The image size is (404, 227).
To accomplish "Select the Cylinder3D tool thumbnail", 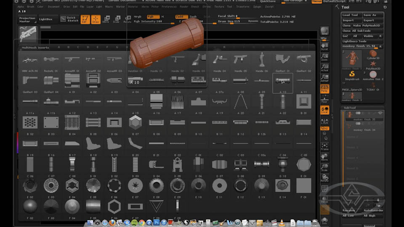I will click(373, 55).
